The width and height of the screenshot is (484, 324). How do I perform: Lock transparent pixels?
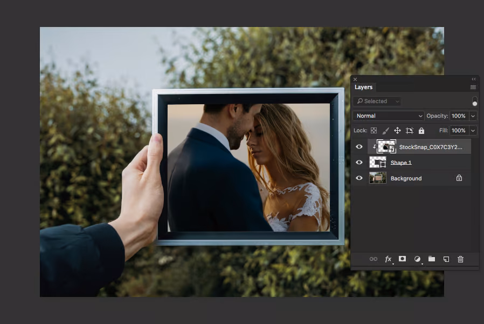pyautogui.click(x=374, y=131)
